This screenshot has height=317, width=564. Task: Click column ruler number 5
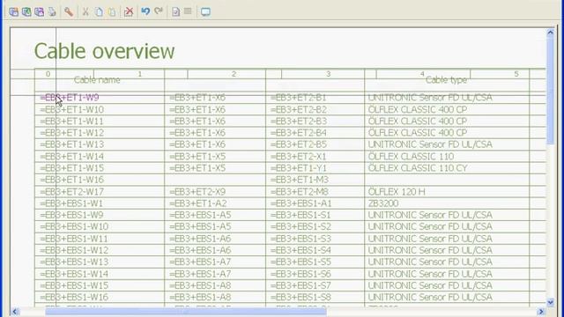(x=516, y=74)
